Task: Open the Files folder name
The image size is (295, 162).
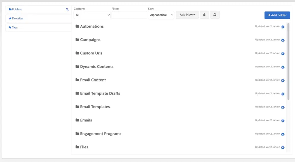Action: click(84, 147)
